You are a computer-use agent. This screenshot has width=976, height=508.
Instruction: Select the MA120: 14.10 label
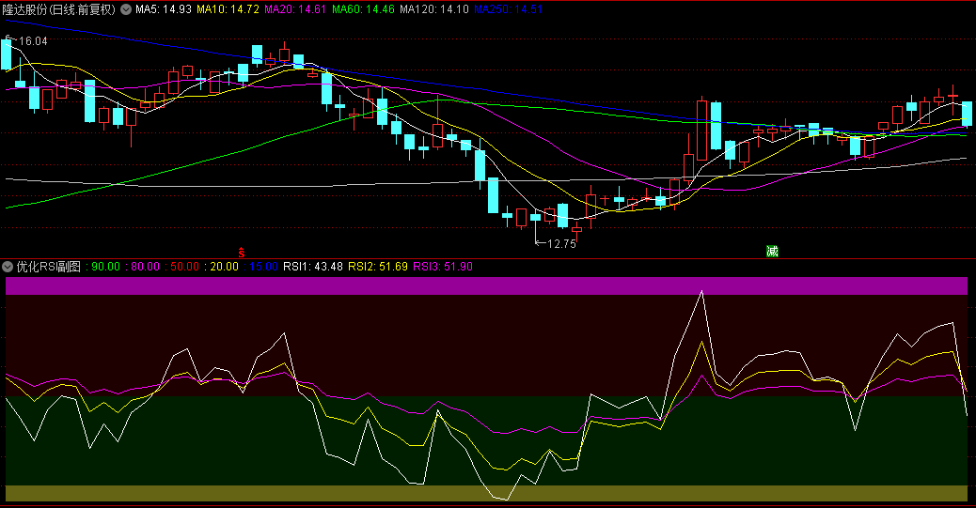[x=433, y=9]
